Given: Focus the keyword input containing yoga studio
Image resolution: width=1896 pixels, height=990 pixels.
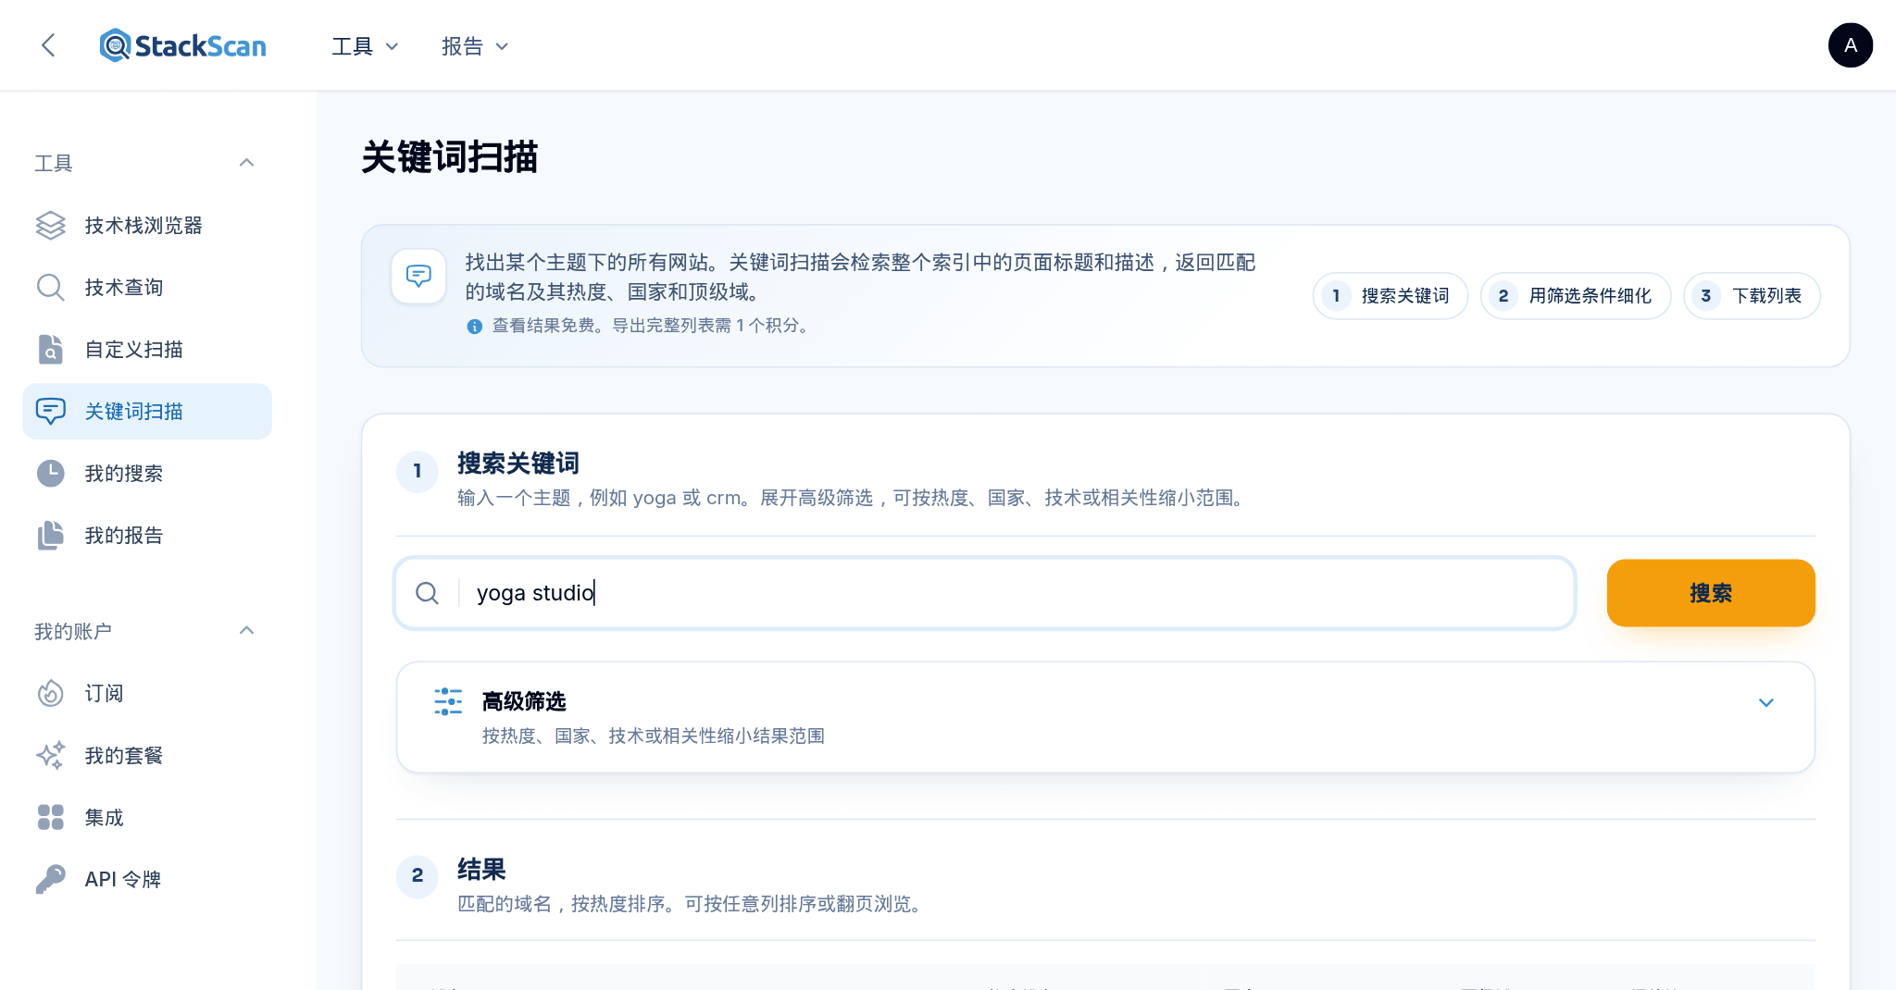Looking at the screenshot, I should pos(985,593).
